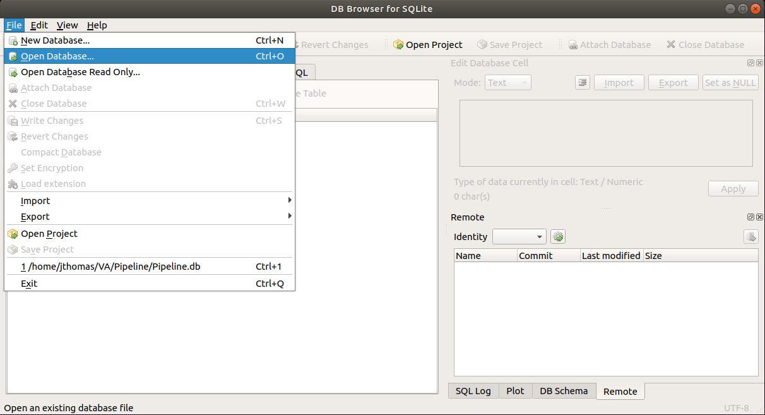Click the Last modified column header
765x415 pixels.
pyautogui.click(x=612, y=256)
